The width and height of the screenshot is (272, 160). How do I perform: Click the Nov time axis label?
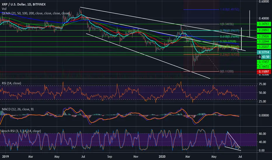click(136, 157)
